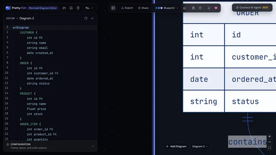Delete the diagram with the trash icon
276x155 pixels.
[78, 8]
